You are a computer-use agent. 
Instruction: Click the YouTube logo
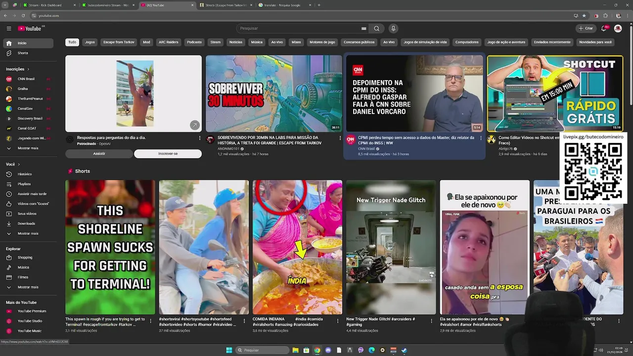click(x=31, y=29)
